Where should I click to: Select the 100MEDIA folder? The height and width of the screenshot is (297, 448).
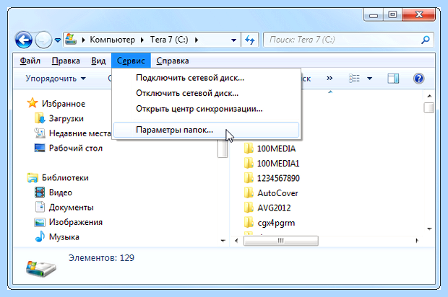pos(276,148)
